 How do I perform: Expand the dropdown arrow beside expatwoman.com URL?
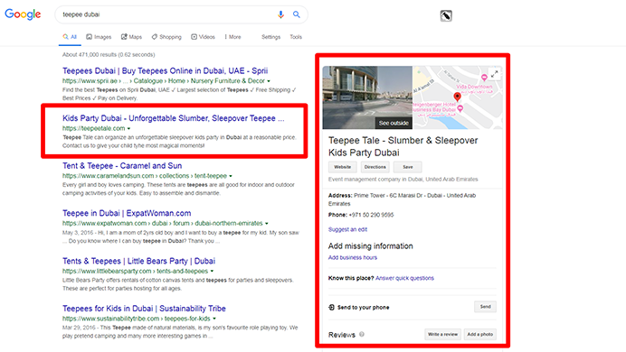click(266, 224)
